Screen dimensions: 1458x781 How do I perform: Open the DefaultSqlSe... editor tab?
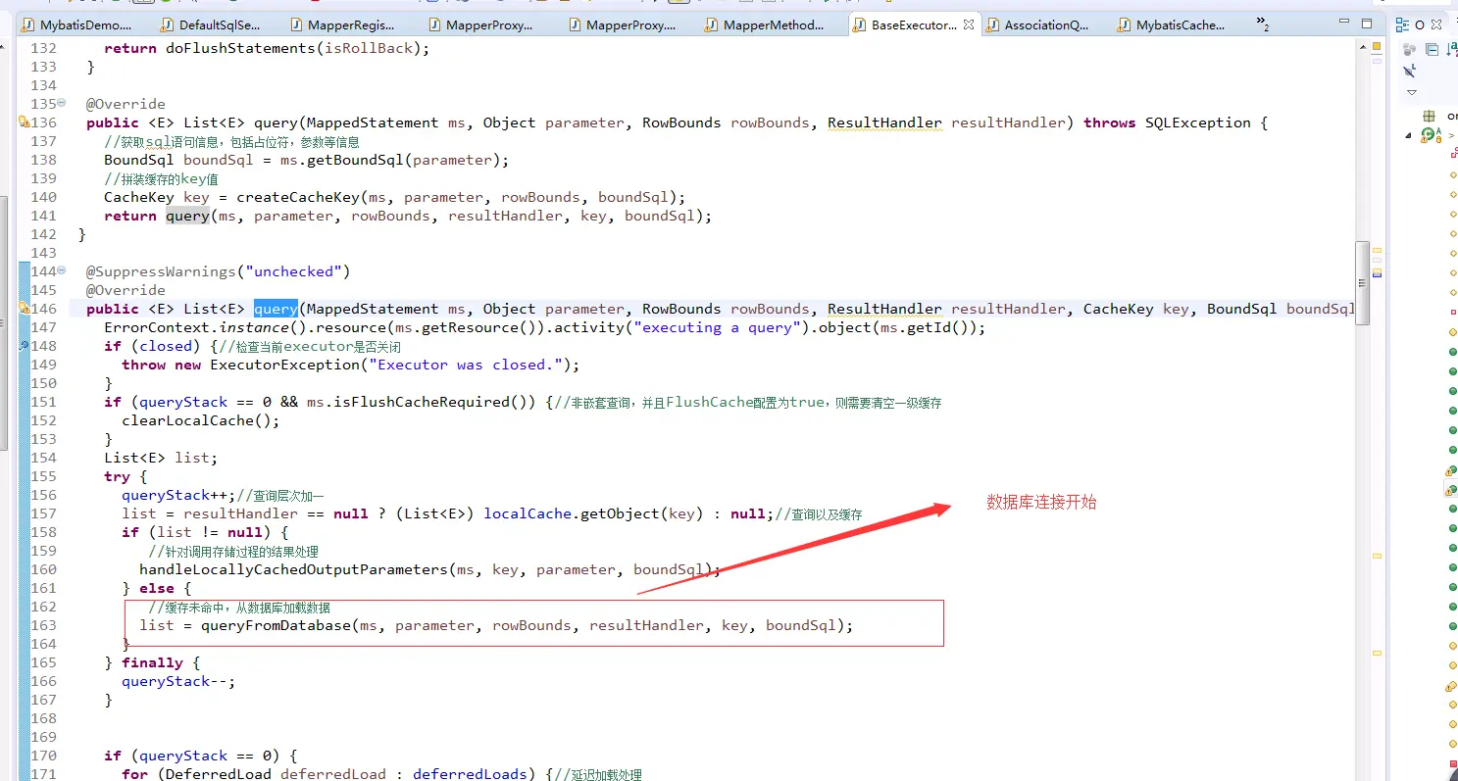point(212,24)
